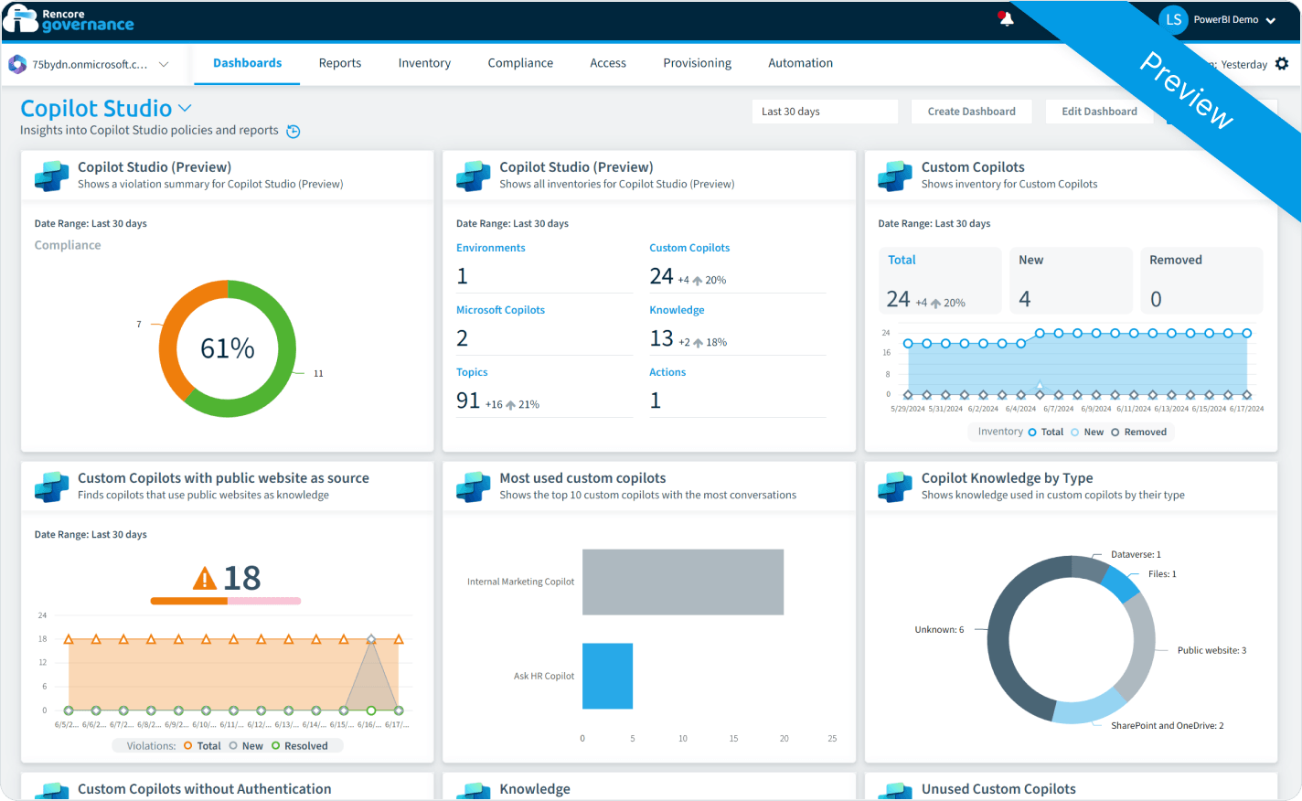Click the public website source card icon
The image size is (1302, 801).
coord(51,486)
